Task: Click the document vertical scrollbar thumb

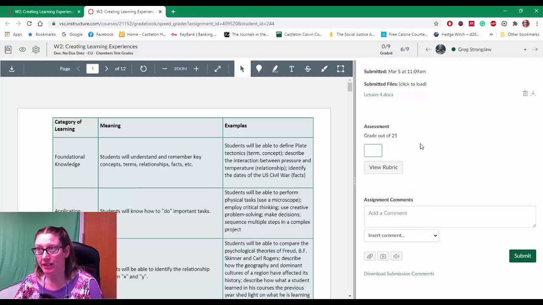Action: [x=350, y=87]
